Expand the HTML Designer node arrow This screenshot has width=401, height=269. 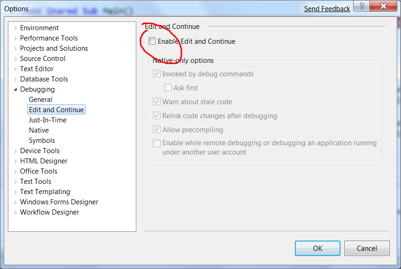(15, 161)
